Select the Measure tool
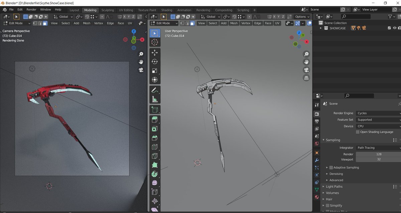 tap(155, 99)
